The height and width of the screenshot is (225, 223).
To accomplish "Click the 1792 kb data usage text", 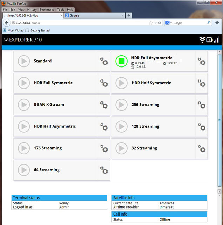I will click(172, 63).
